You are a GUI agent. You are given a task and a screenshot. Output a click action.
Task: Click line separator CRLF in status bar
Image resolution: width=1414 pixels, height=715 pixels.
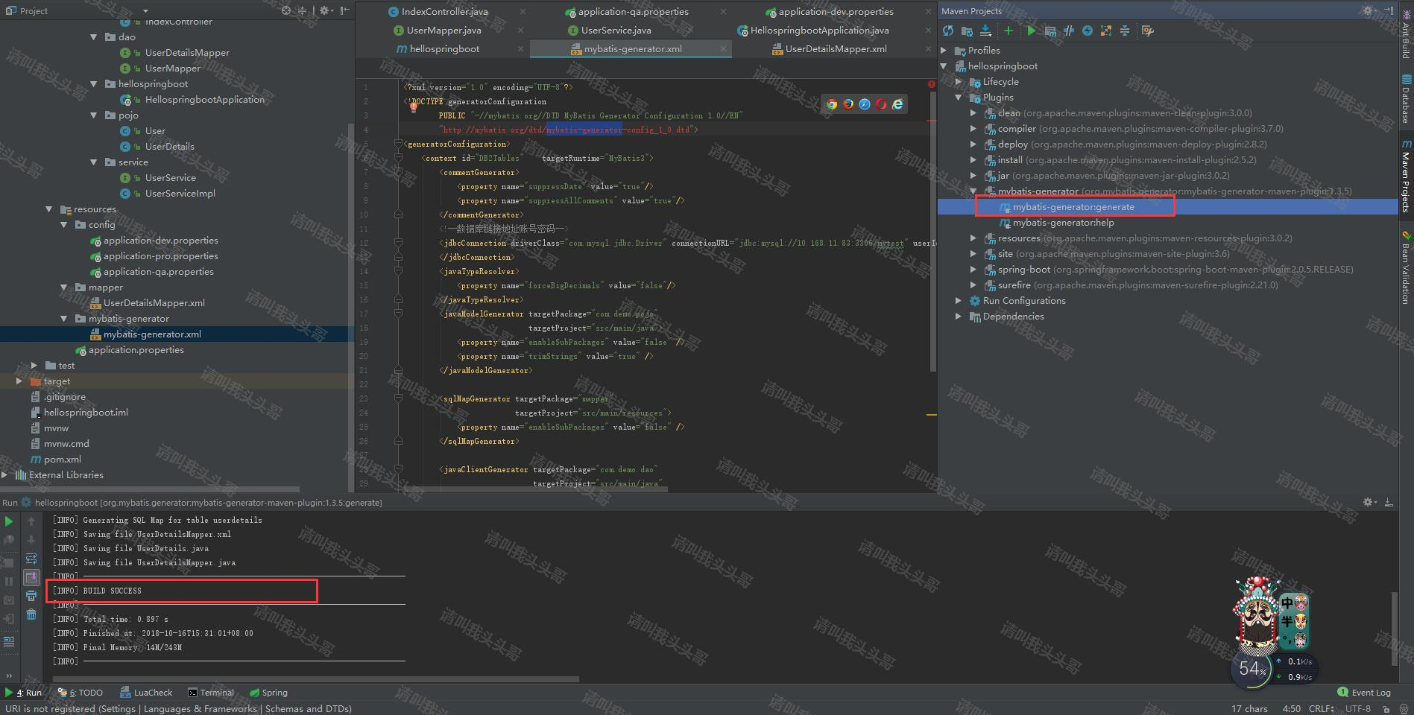(1322, 708)
